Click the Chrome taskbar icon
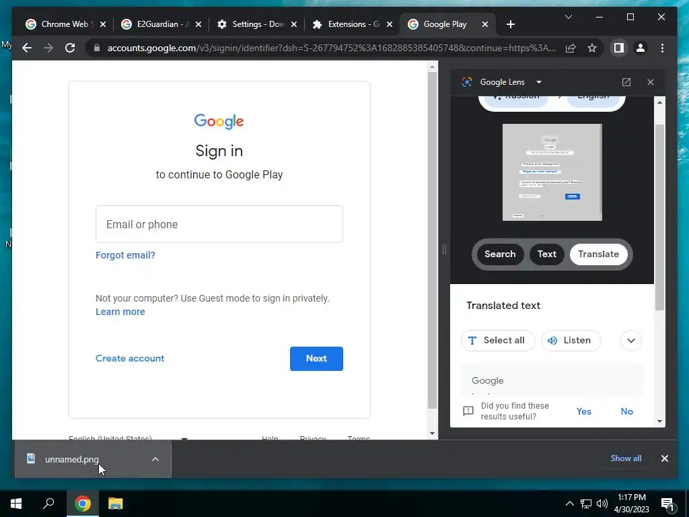The height and width of the screenshot is (517, 689). (x=82, y=504)
